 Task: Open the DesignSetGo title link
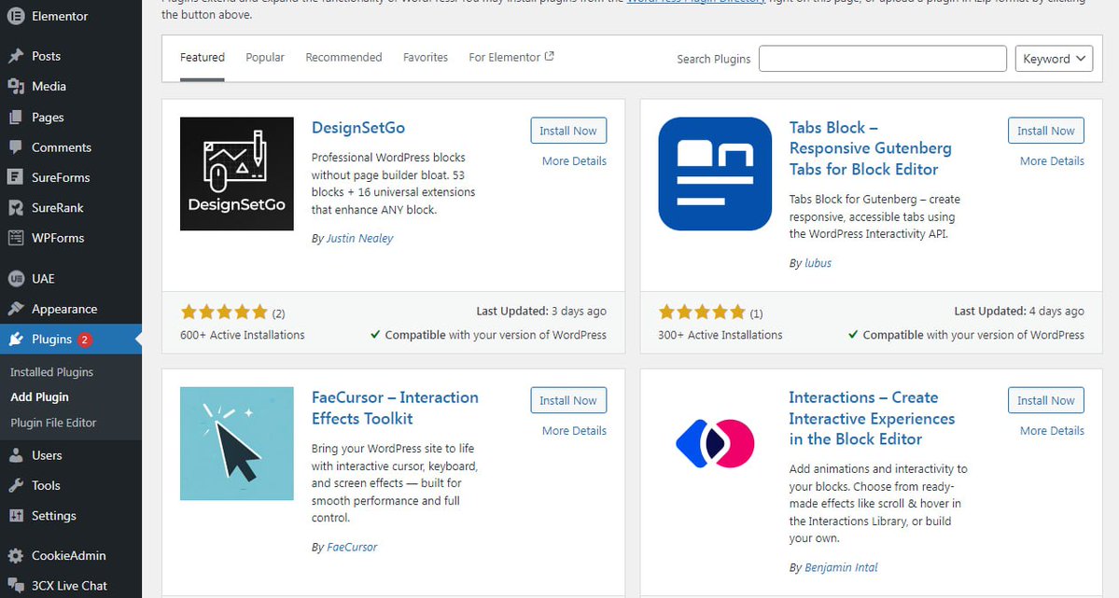pyautogui.click(x=358, y=128)
